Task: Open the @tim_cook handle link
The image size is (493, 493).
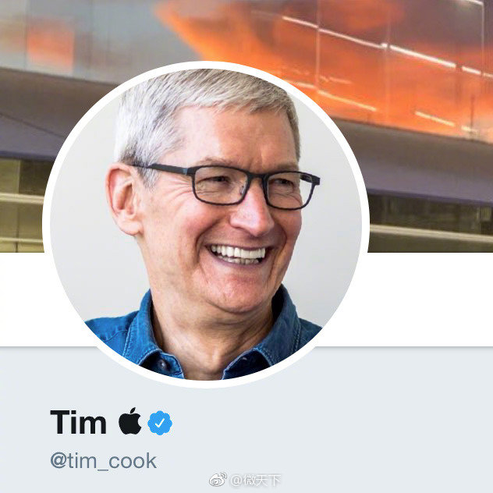Action: pos(103,460)
